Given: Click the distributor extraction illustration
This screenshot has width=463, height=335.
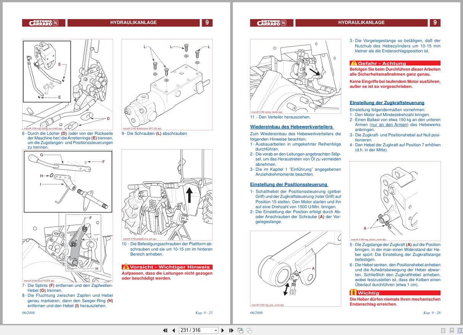Looking at the screenshot, I should click(296, 76).
